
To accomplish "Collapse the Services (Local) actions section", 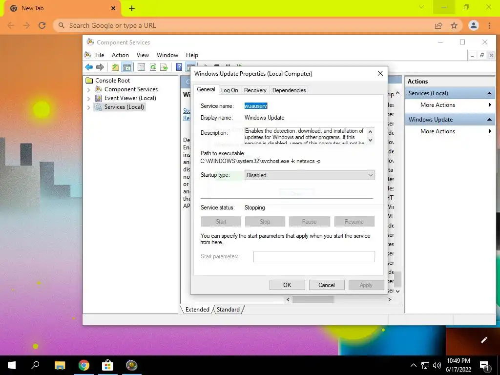I will click(x=489, y=93).
